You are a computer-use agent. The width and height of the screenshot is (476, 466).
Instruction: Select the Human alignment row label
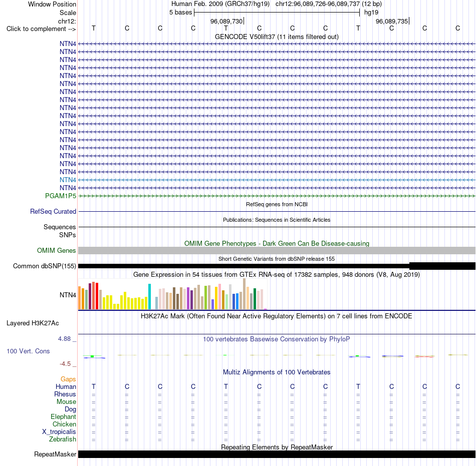point(66,386)
